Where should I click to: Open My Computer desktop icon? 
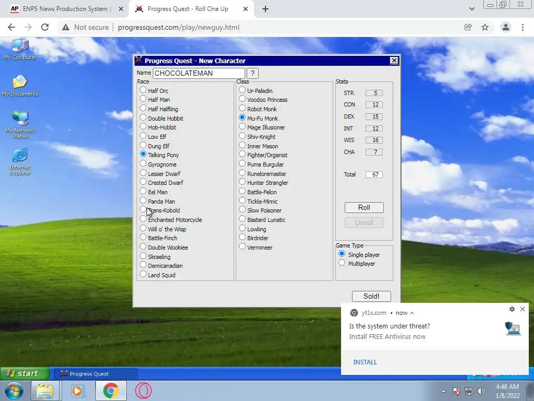[x=20, y=50]
